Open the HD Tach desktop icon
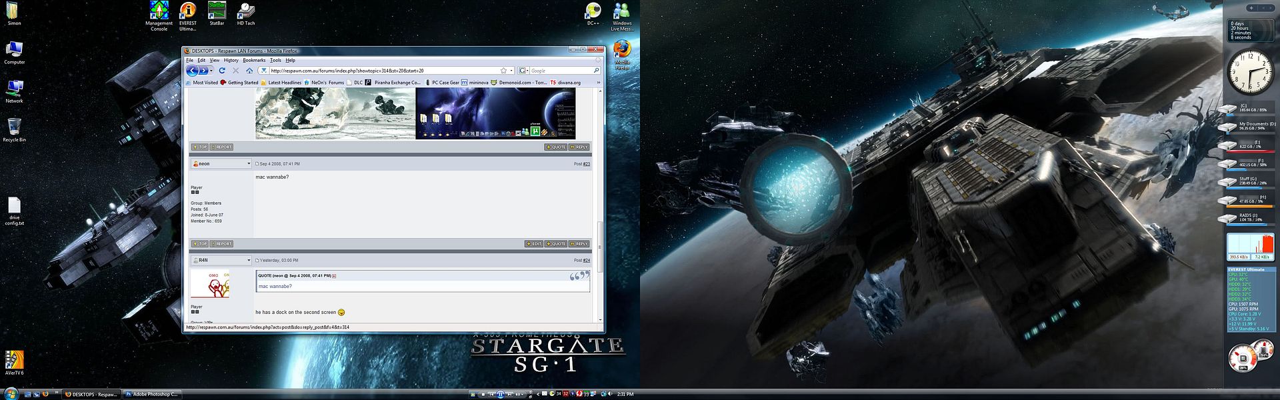This screenshot has width=1280, height=400. (x=246, y=13)
